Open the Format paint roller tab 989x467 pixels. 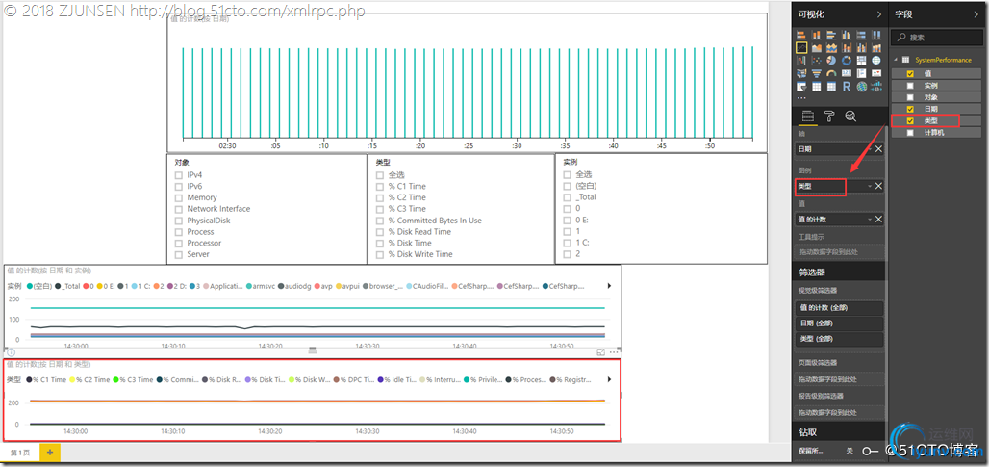pyautogui.click(x=829, y=117)
